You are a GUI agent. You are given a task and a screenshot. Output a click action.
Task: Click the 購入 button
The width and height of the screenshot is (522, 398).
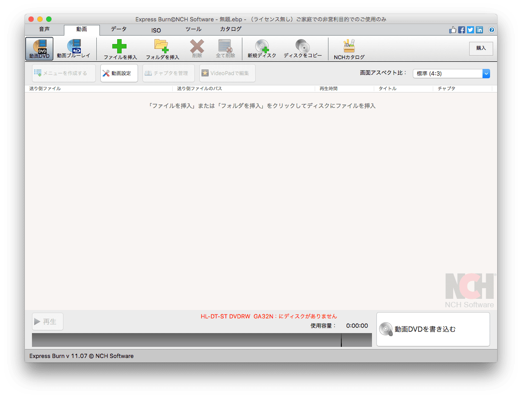coord(481,48)
